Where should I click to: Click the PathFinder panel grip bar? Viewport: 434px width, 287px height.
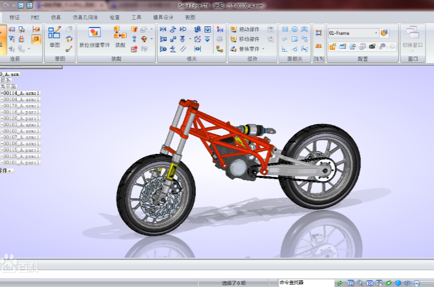(31, 67)
